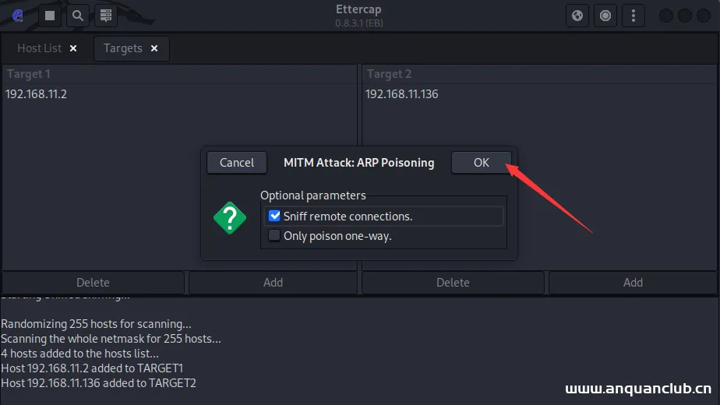Select 192.168.11.2 in Target 1 list
Viewport: 720px width, 405px height.
coord(36,94)
